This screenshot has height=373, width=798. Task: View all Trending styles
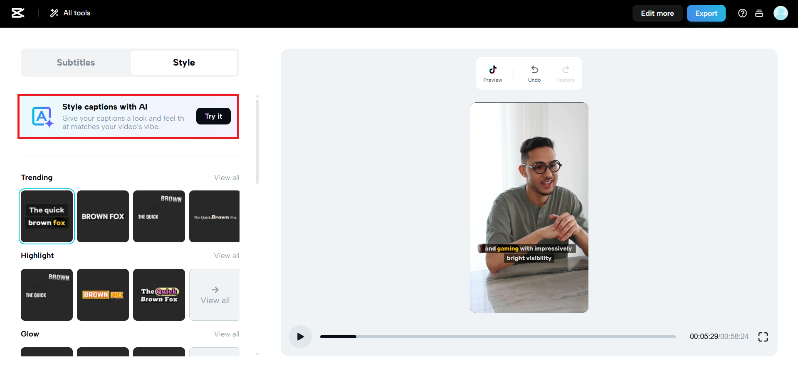pyautogui.click(x=227, y=178)
